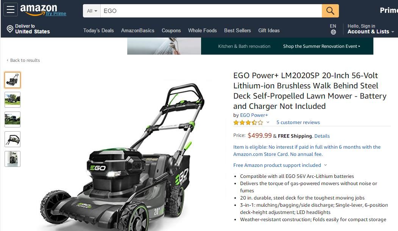Select the first mower thumbnail image
The height and width of the screenshot is (231, 398).
coord(12,80)
